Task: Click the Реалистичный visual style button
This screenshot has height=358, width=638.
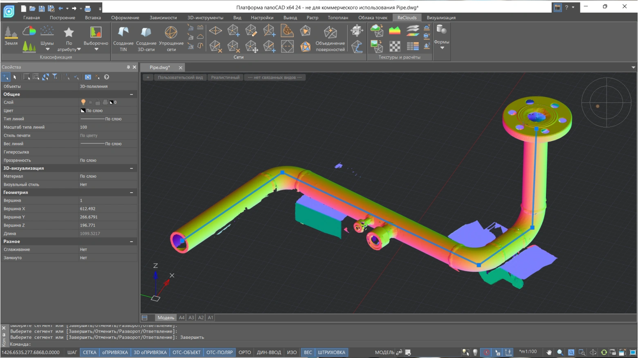Action: tap(225, 78)
